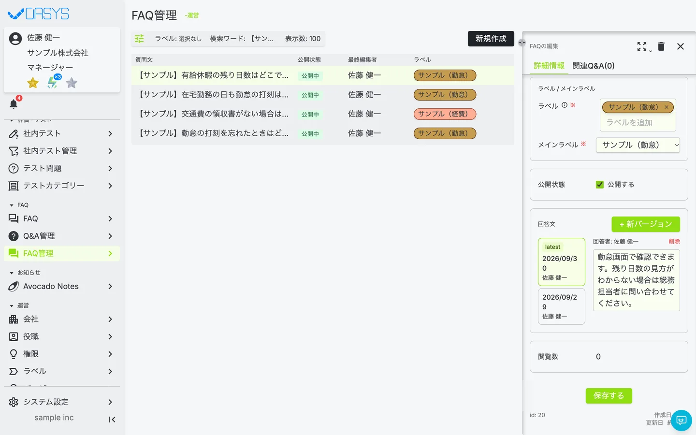Click the label info circle icon
Image resolution: width=696 pixels, height=435 pixels.
click(x=565, y=105)
